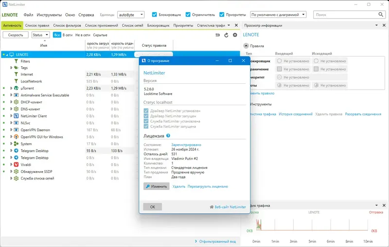Click OK in the О программе dialog
The image size is (389, 247).
(x=153, y=207)
